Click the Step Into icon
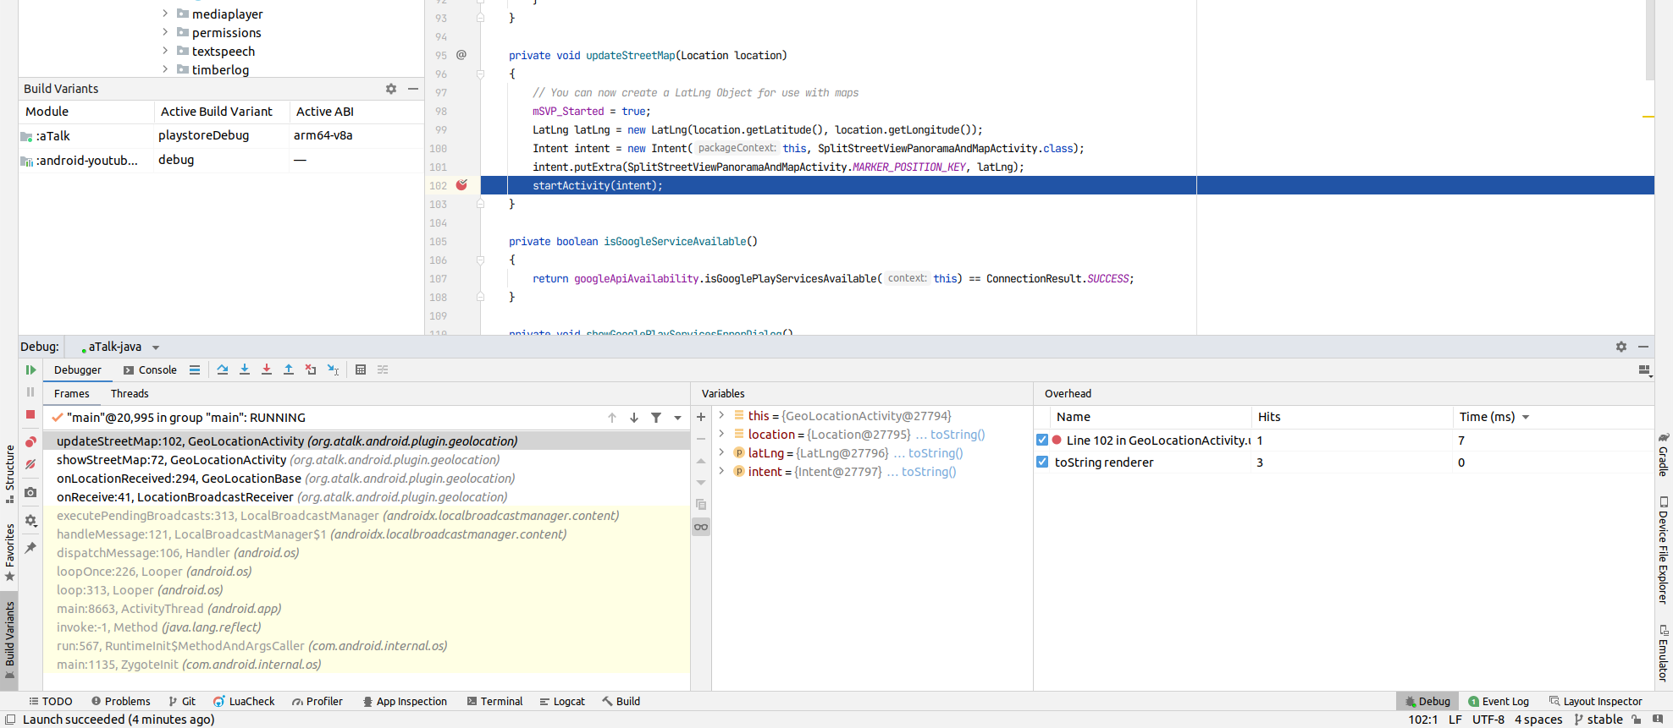1673x728 pixels. 245,369
